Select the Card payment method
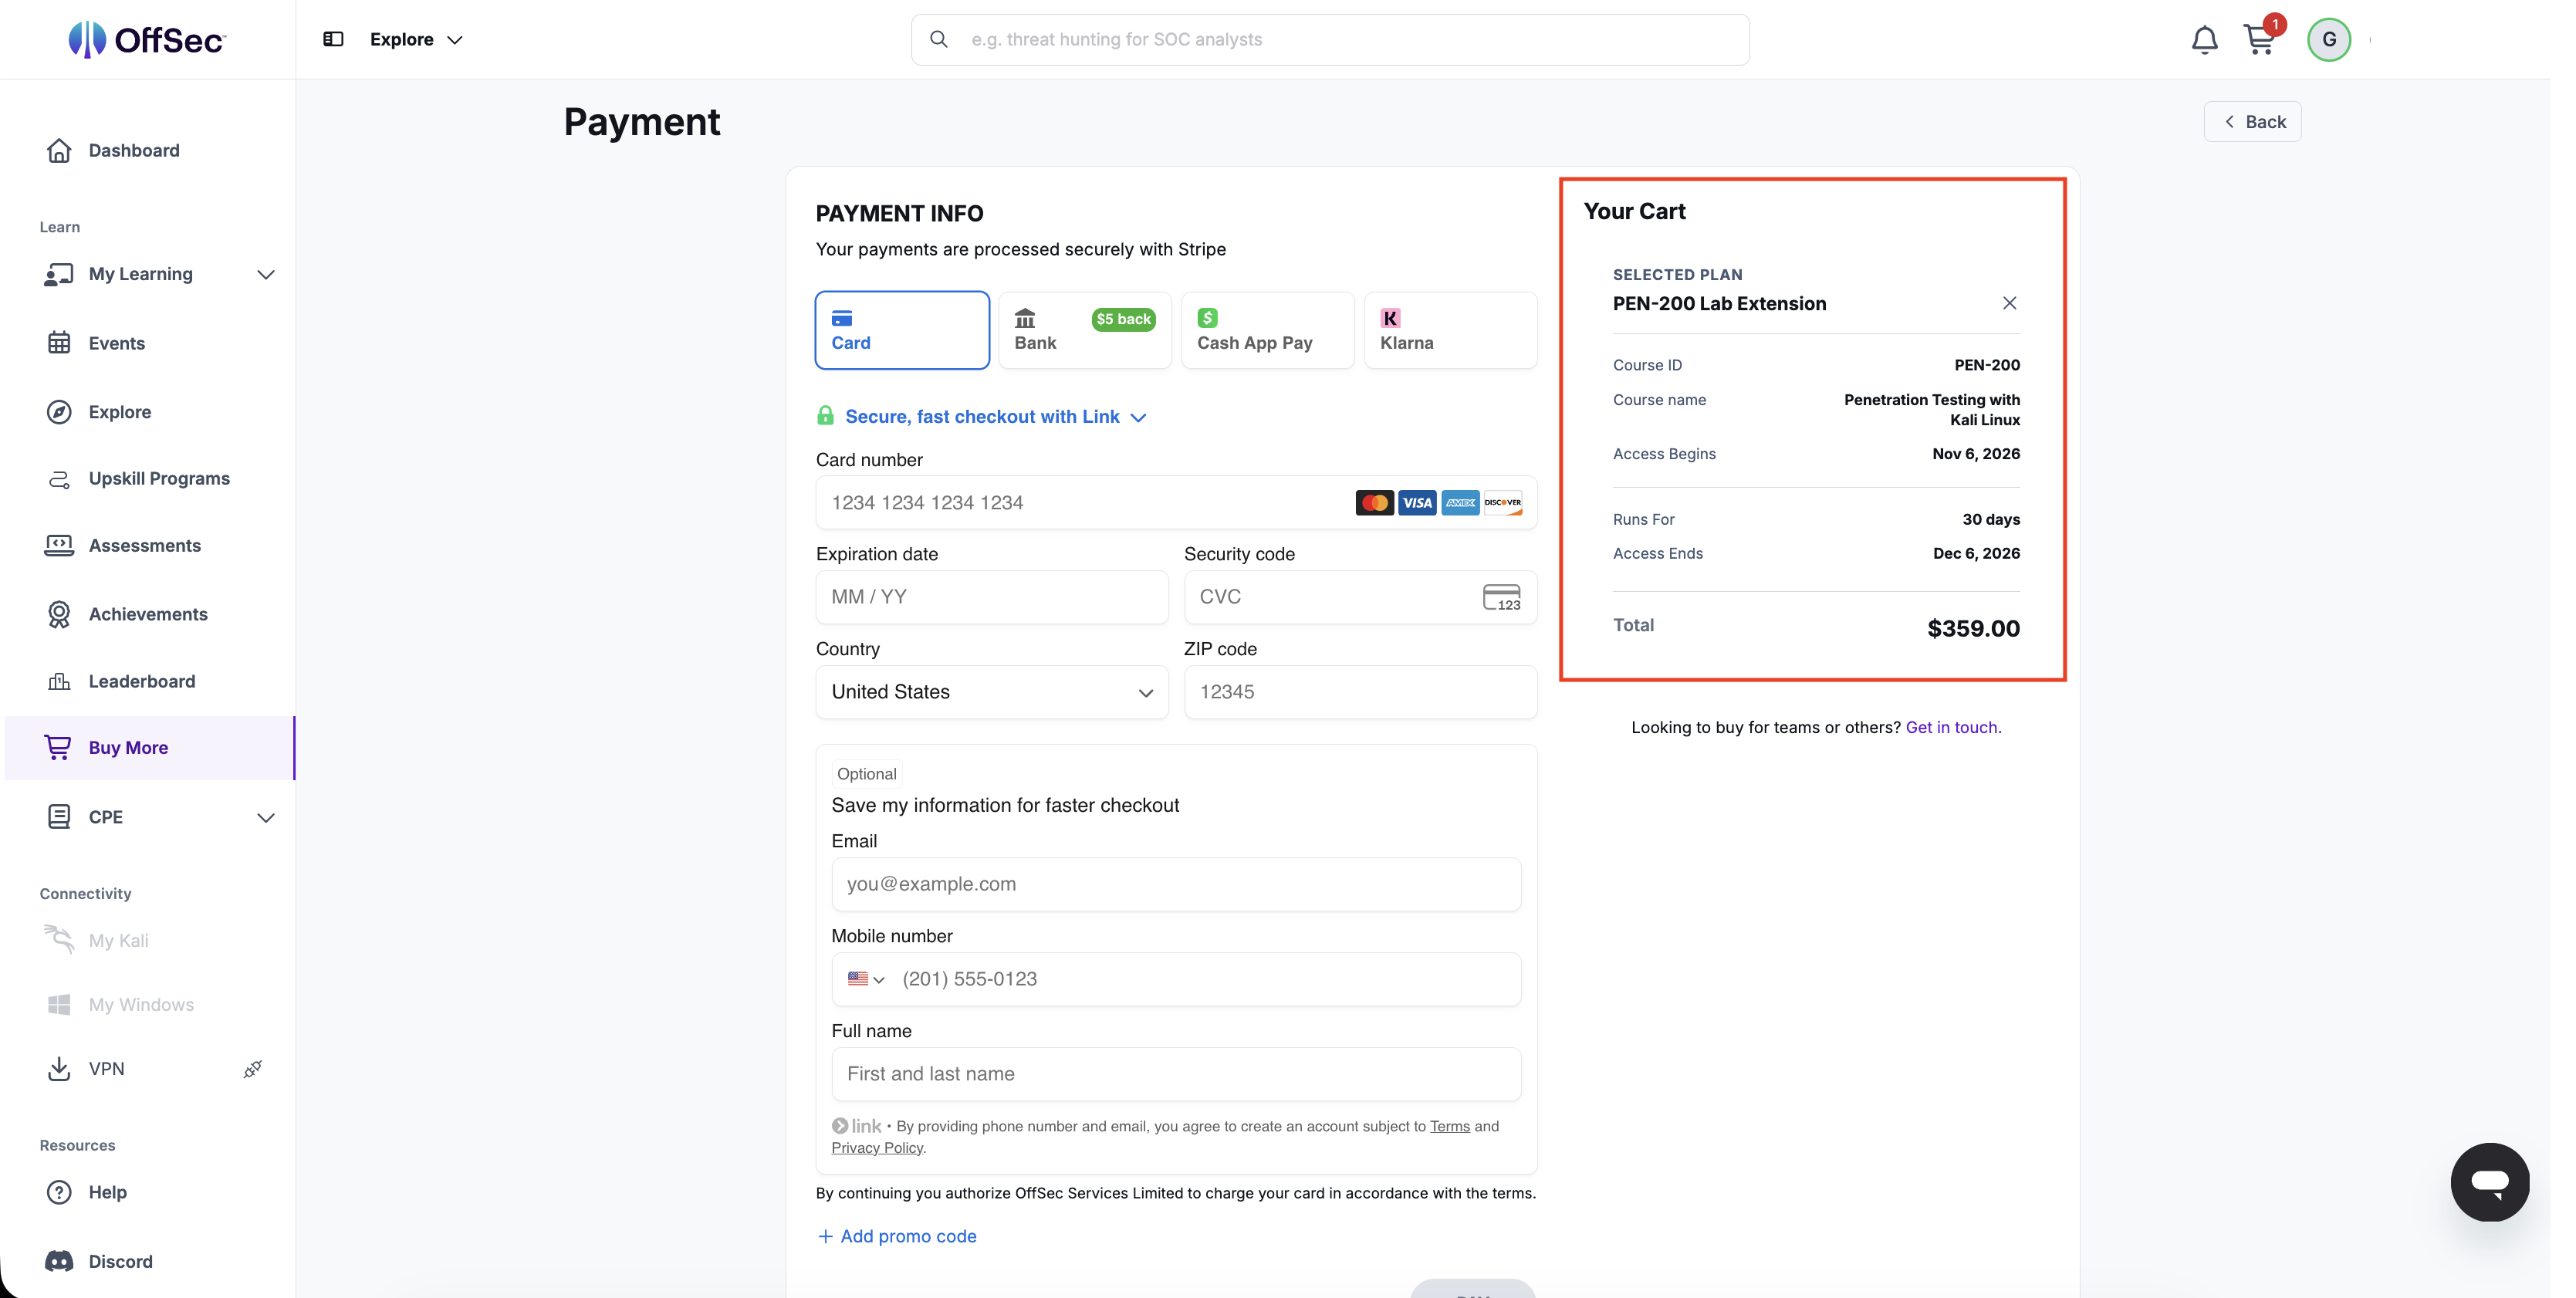 [902, 330]
